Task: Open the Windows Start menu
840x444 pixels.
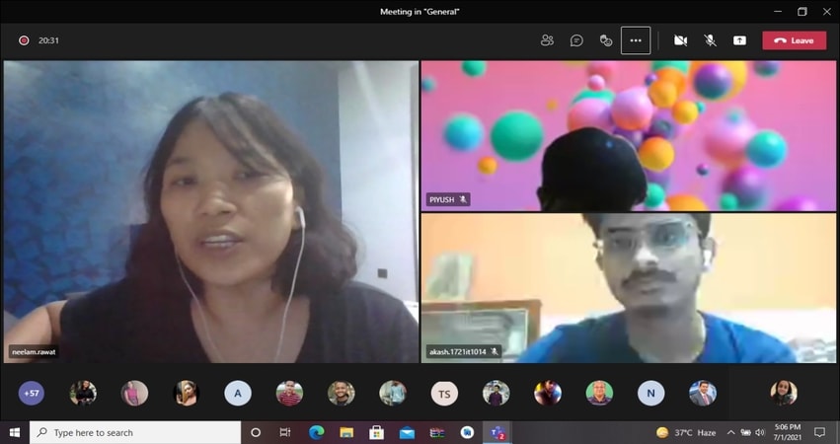Action: 15,432
